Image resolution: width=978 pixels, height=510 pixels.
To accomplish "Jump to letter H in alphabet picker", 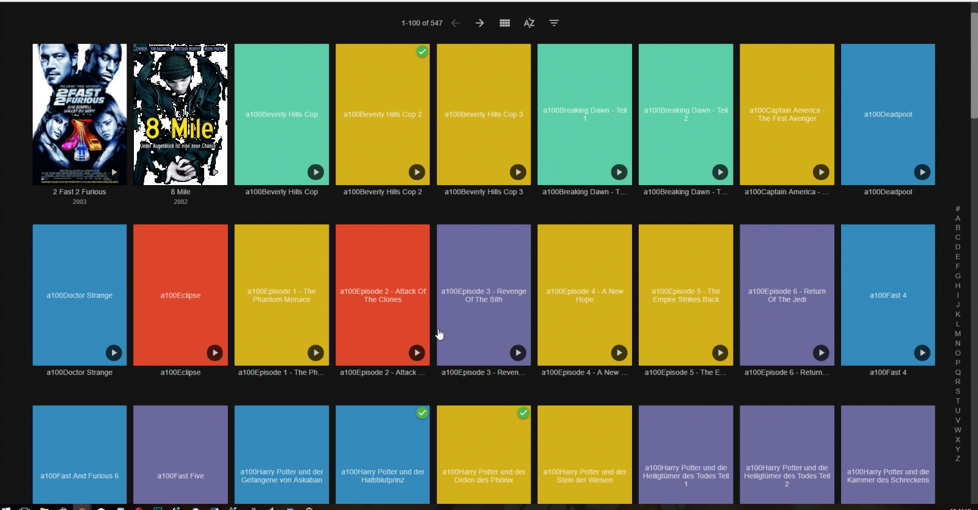I will (958, 286).
